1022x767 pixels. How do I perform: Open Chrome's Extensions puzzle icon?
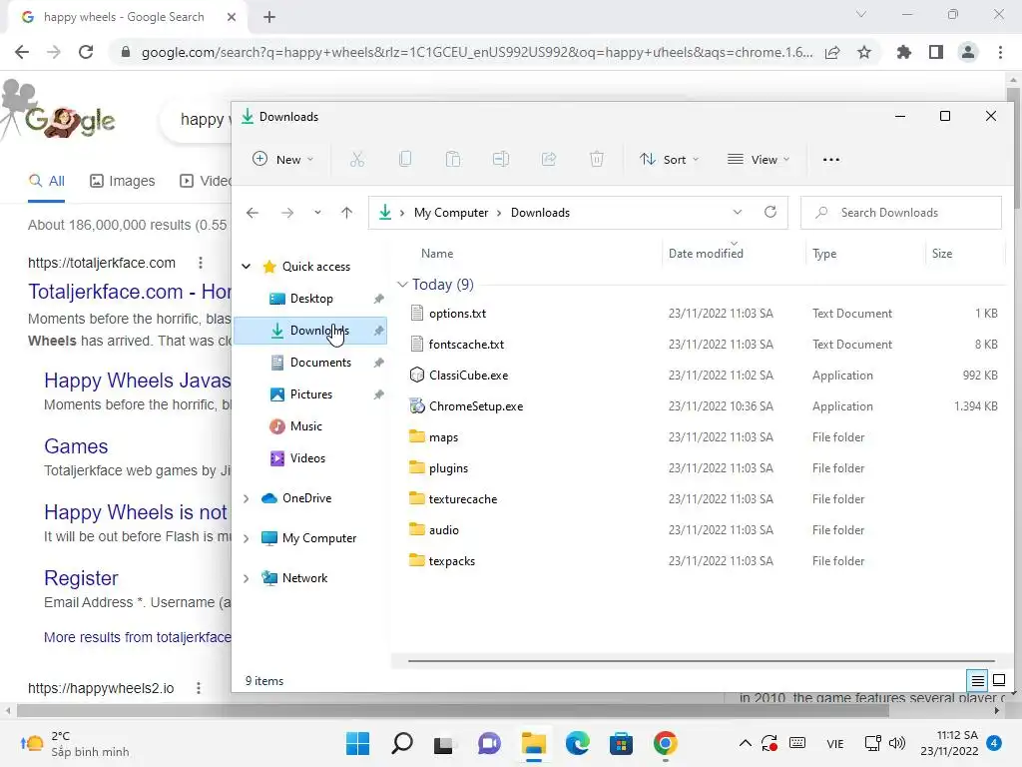pyautogui.click(x=904, y=52)
